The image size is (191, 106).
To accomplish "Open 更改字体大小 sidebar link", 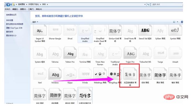I will [11, 35].
